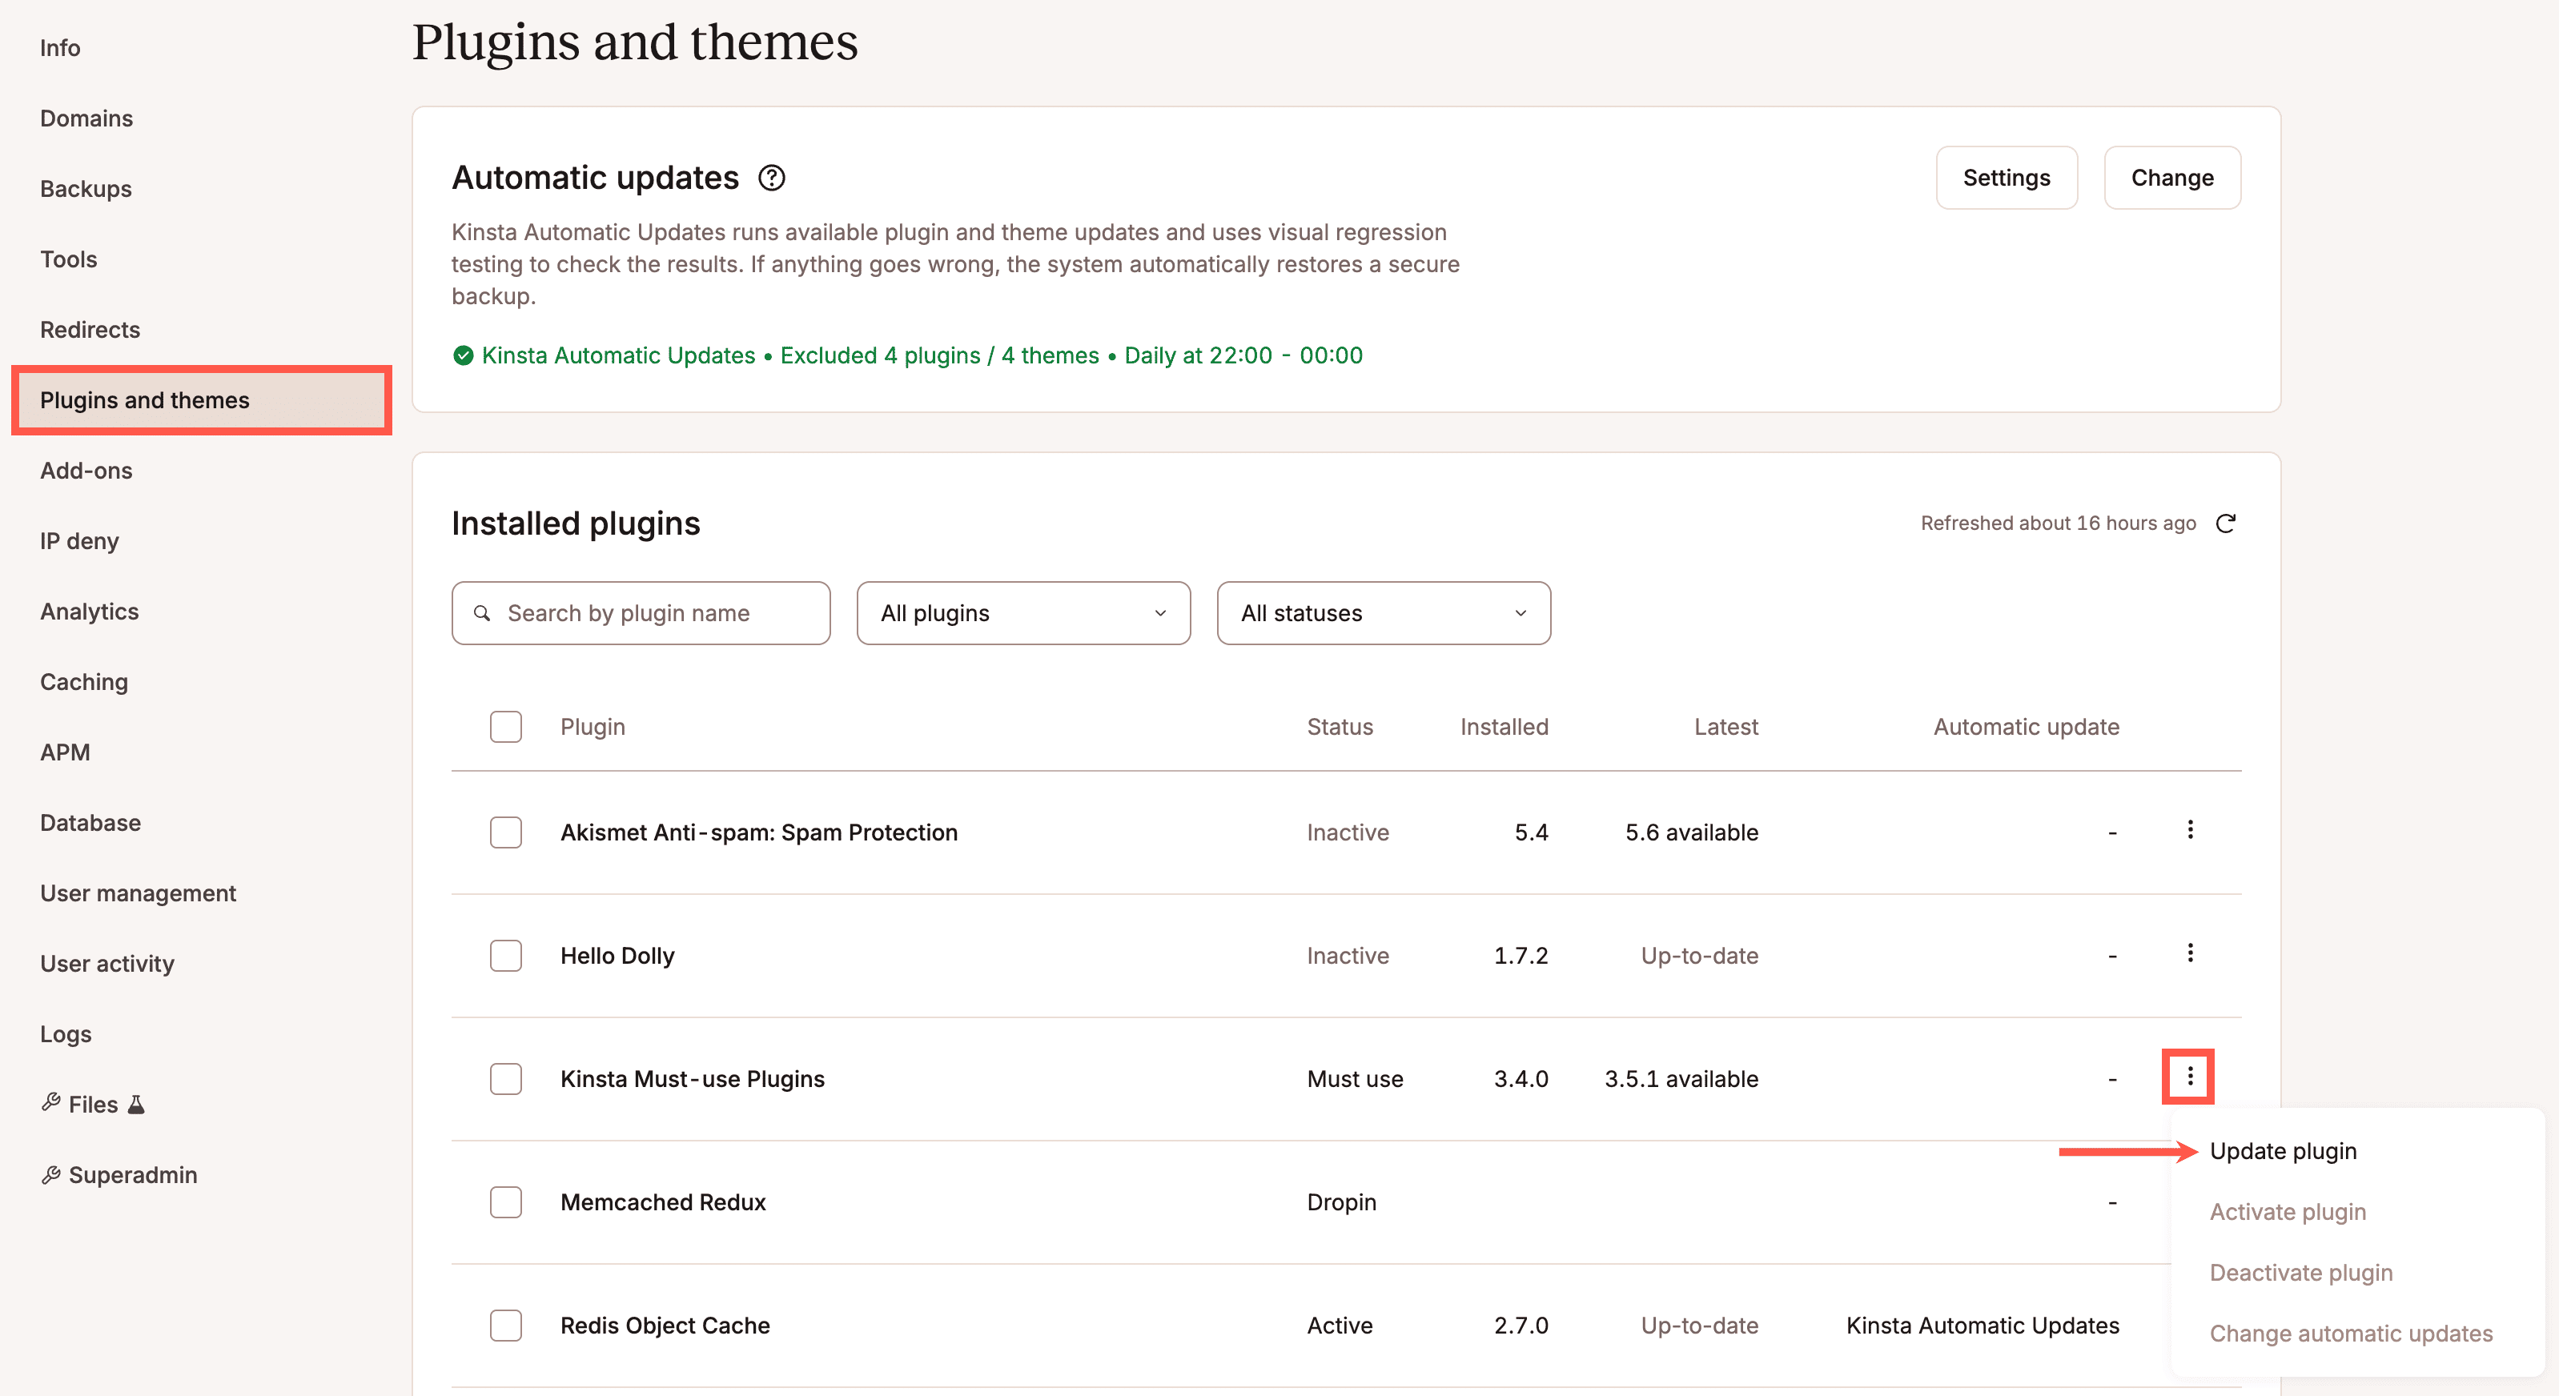The height and width of the screenshot is (1396, 2559).
Task: Open the kebab menu for Akismet Anti-spam
Action: [x=2189, y=831]
